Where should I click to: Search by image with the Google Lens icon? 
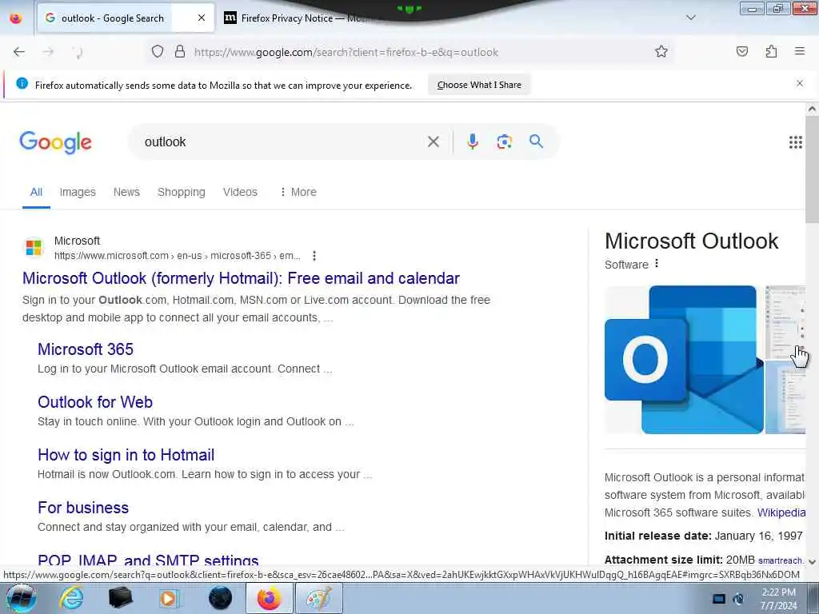pos(504,142)
